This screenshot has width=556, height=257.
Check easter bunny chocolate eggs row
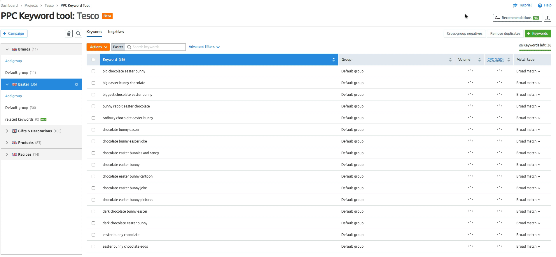[93, 246]
